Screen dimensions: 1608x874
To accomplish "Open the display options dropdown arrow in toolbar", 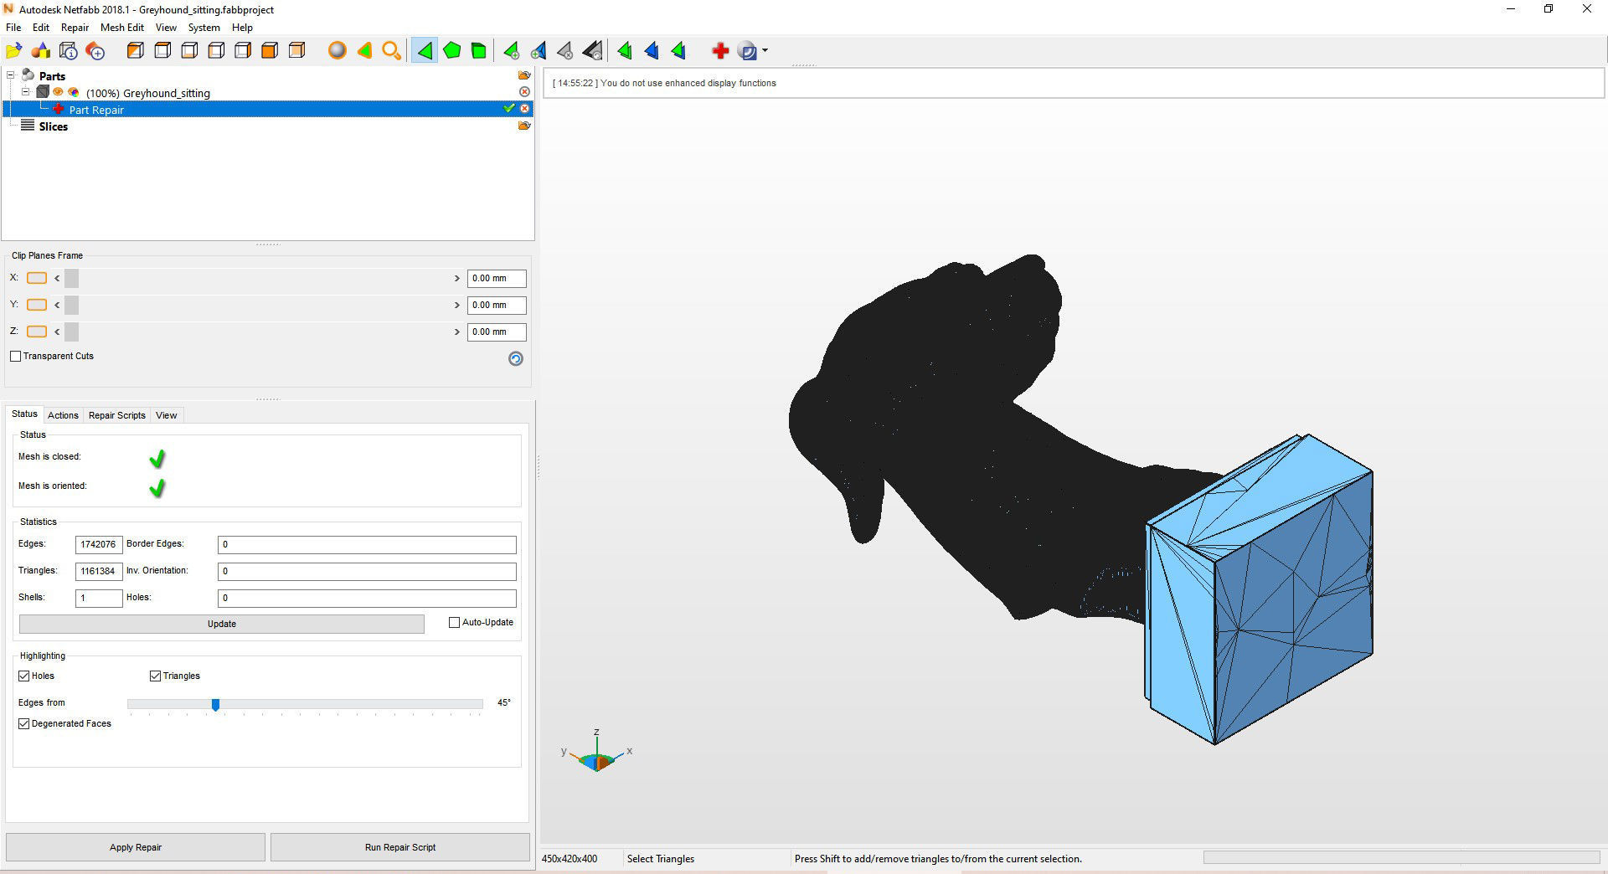I will pos(765,51).
